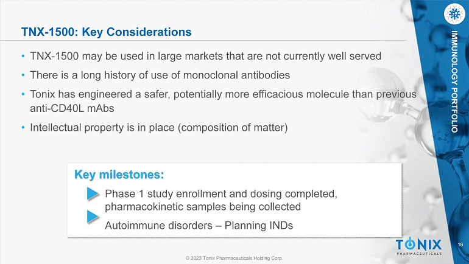Click the blue dot before TNX-1500 bullet
The image size is (469, 264).
click(x=23, y=56)
